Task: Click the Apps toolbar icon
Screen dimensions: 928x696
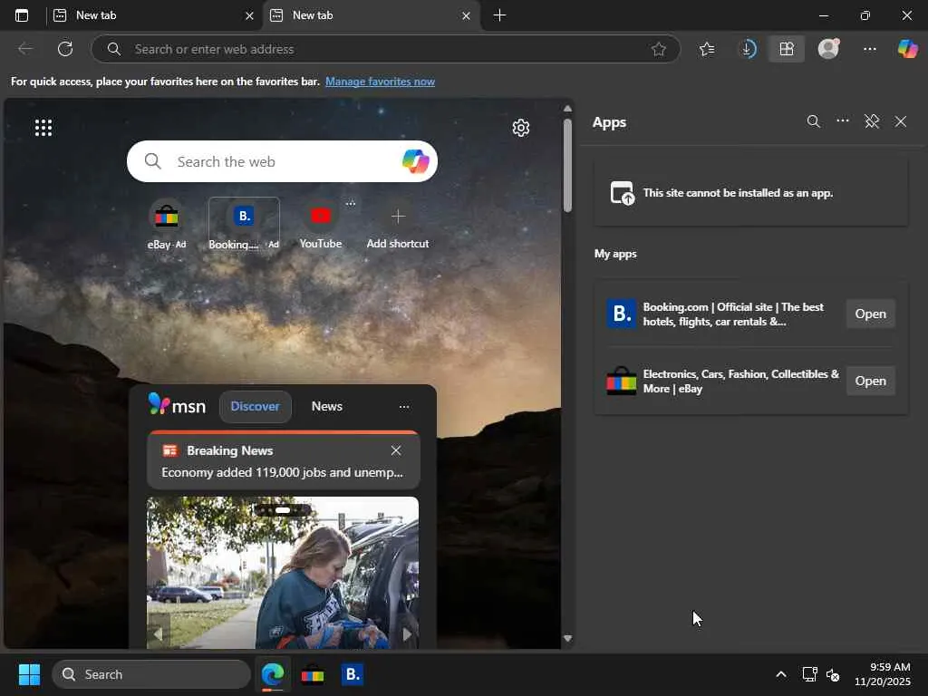Action: click(x=787, y=49)
